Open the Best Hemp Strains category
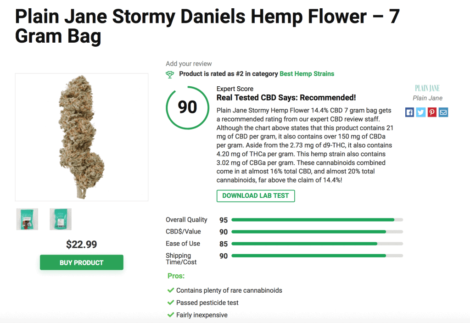The width and height of the screenshot is (470, 323). click(x=307, y=74)
